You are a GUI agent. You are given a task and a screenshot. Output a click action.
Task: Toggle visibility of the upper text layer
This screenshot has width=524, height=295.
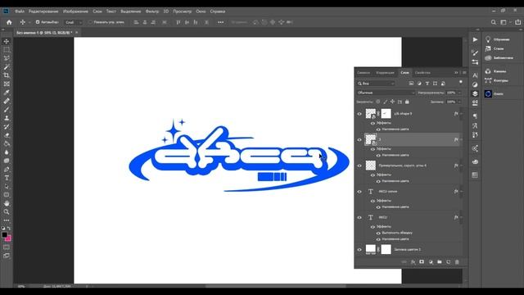[359, 192]
